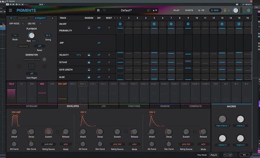260x158 pixels.
Task: Open the preset library browser icon
Action: coord(98,10)
